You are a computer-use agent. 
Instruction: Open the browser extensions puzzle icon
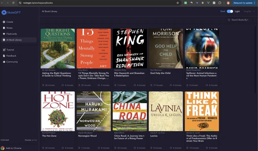pyautogui.click(x=220, y=3)
